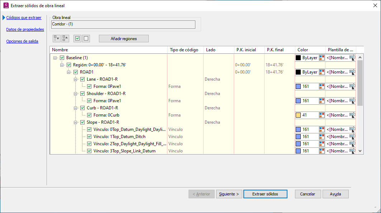Open color picker icon for 0Top_Datum_Daylight link
The width and height of the screenshot is (381, 213).
click(x=322, y=129)
